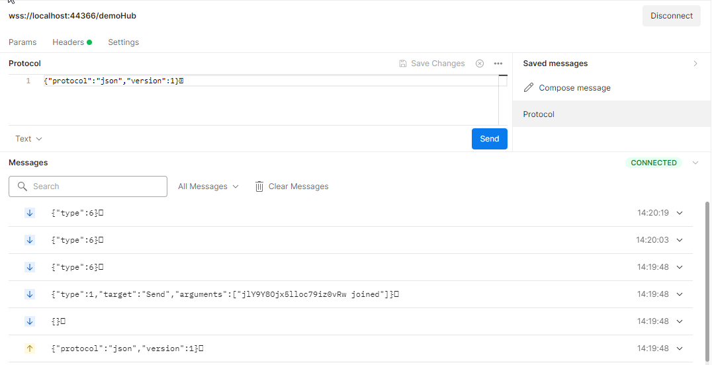Open the All Messages filter dropdown
The image size is (712, 365).
pos(208,186)
